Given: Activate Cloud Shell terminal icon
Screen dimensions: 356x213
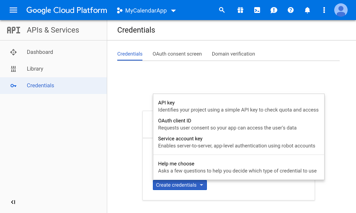Looking at the screenshot, I should click(x=257, y=10).
